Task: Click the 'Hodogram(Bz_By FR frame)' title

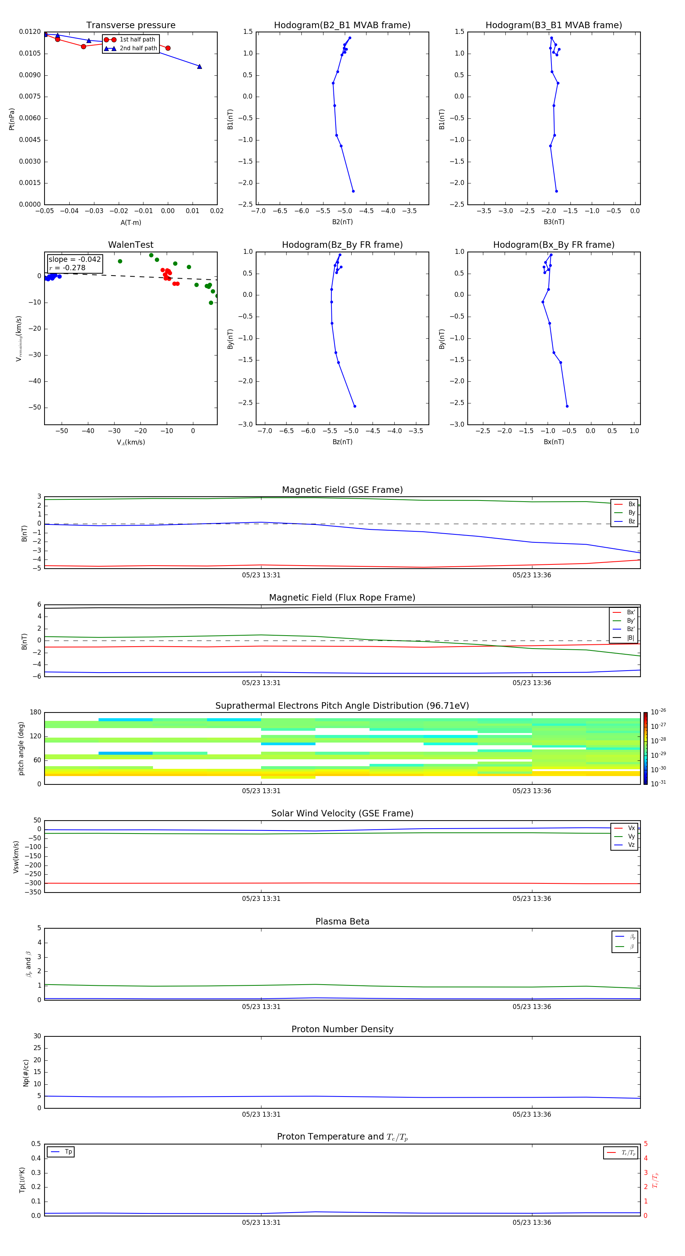Action: 342,245
